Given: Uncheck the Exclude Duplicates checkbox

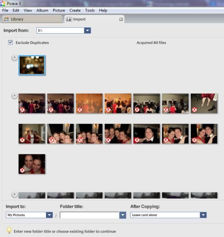Looking at the screenshot, I should point(10,42).
